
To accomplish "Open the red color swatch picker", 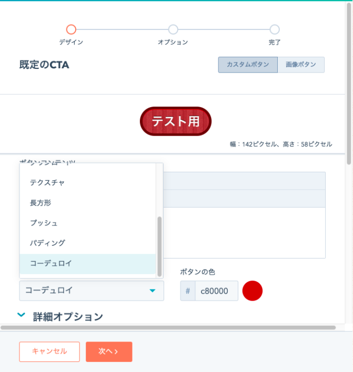I will pyautogui.click(x=253, y=291).
